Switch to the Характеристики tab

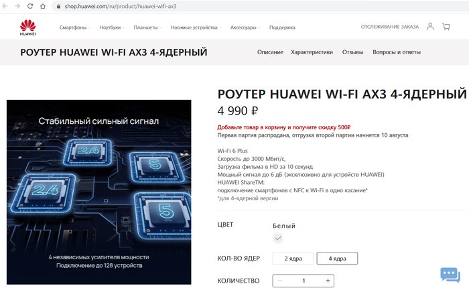point(312,52)
